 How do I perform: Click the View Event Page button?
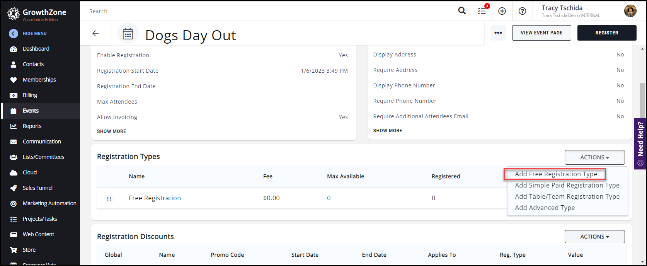[x=541, y=33]
